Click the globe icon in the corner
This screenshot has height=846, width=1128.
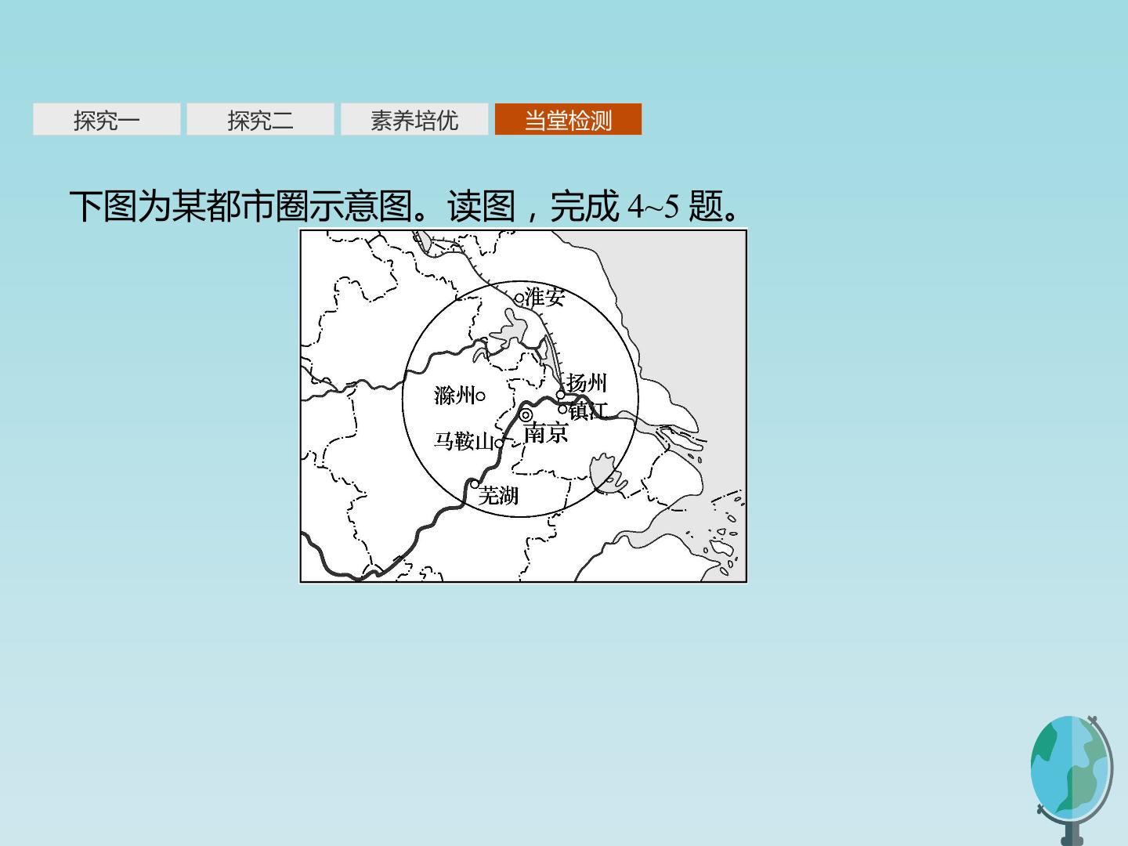pos(1071,779)
